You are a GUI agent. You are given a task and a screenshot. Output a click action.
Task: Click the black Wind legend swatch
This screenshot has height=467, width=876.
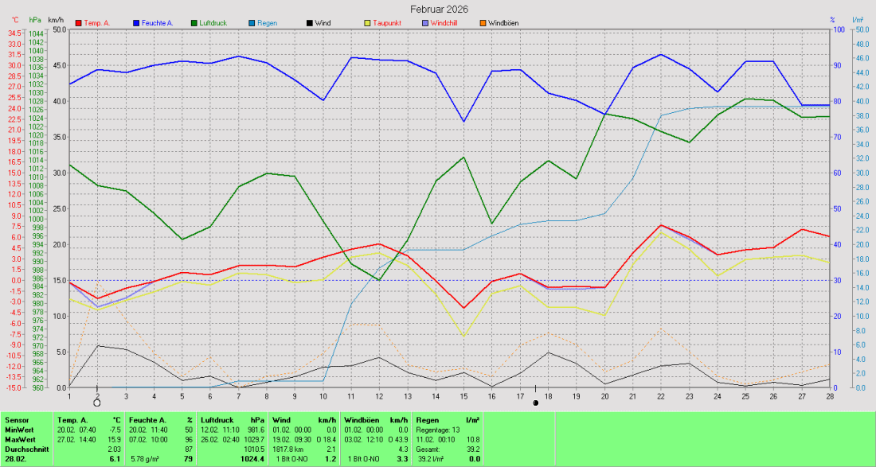[x=309, y=23]
